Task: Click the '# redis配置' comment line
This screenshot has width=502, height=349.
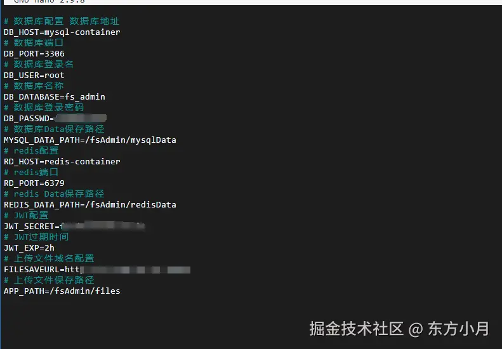Action: point(30,150)
